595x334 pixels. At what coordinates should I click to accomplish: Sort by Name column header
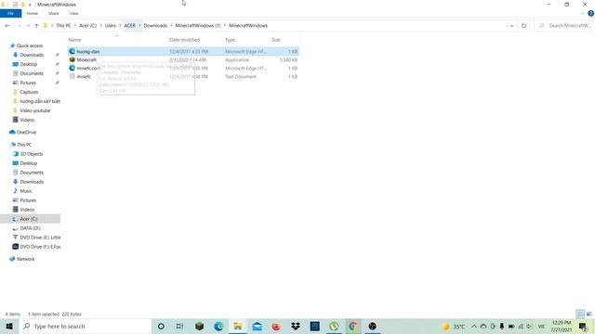(74, 40)
